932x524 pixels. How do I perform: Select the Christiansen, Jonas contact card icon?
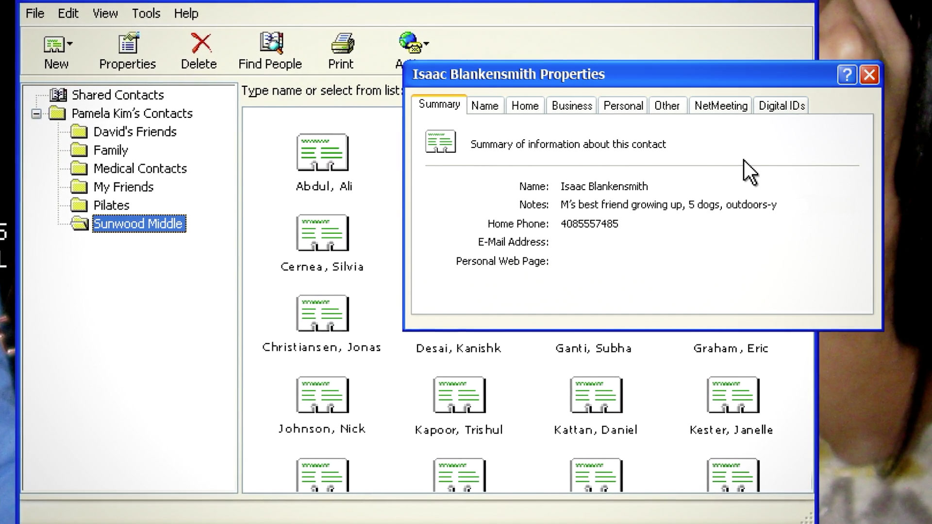click(322, 313)
